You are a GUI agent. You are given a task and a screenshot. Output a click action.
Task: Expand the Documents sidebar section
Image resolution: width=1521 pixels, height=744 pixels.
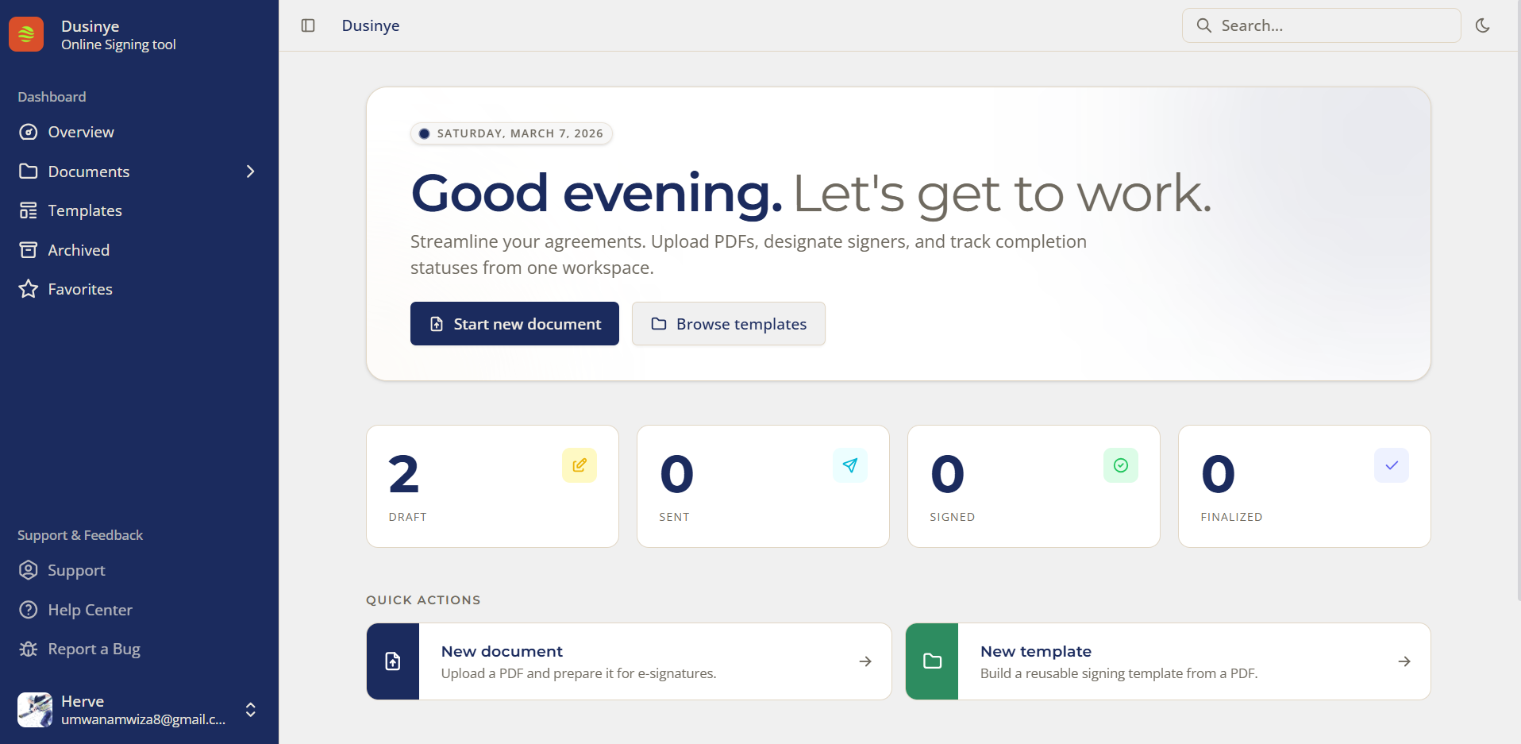click(250, 172)
